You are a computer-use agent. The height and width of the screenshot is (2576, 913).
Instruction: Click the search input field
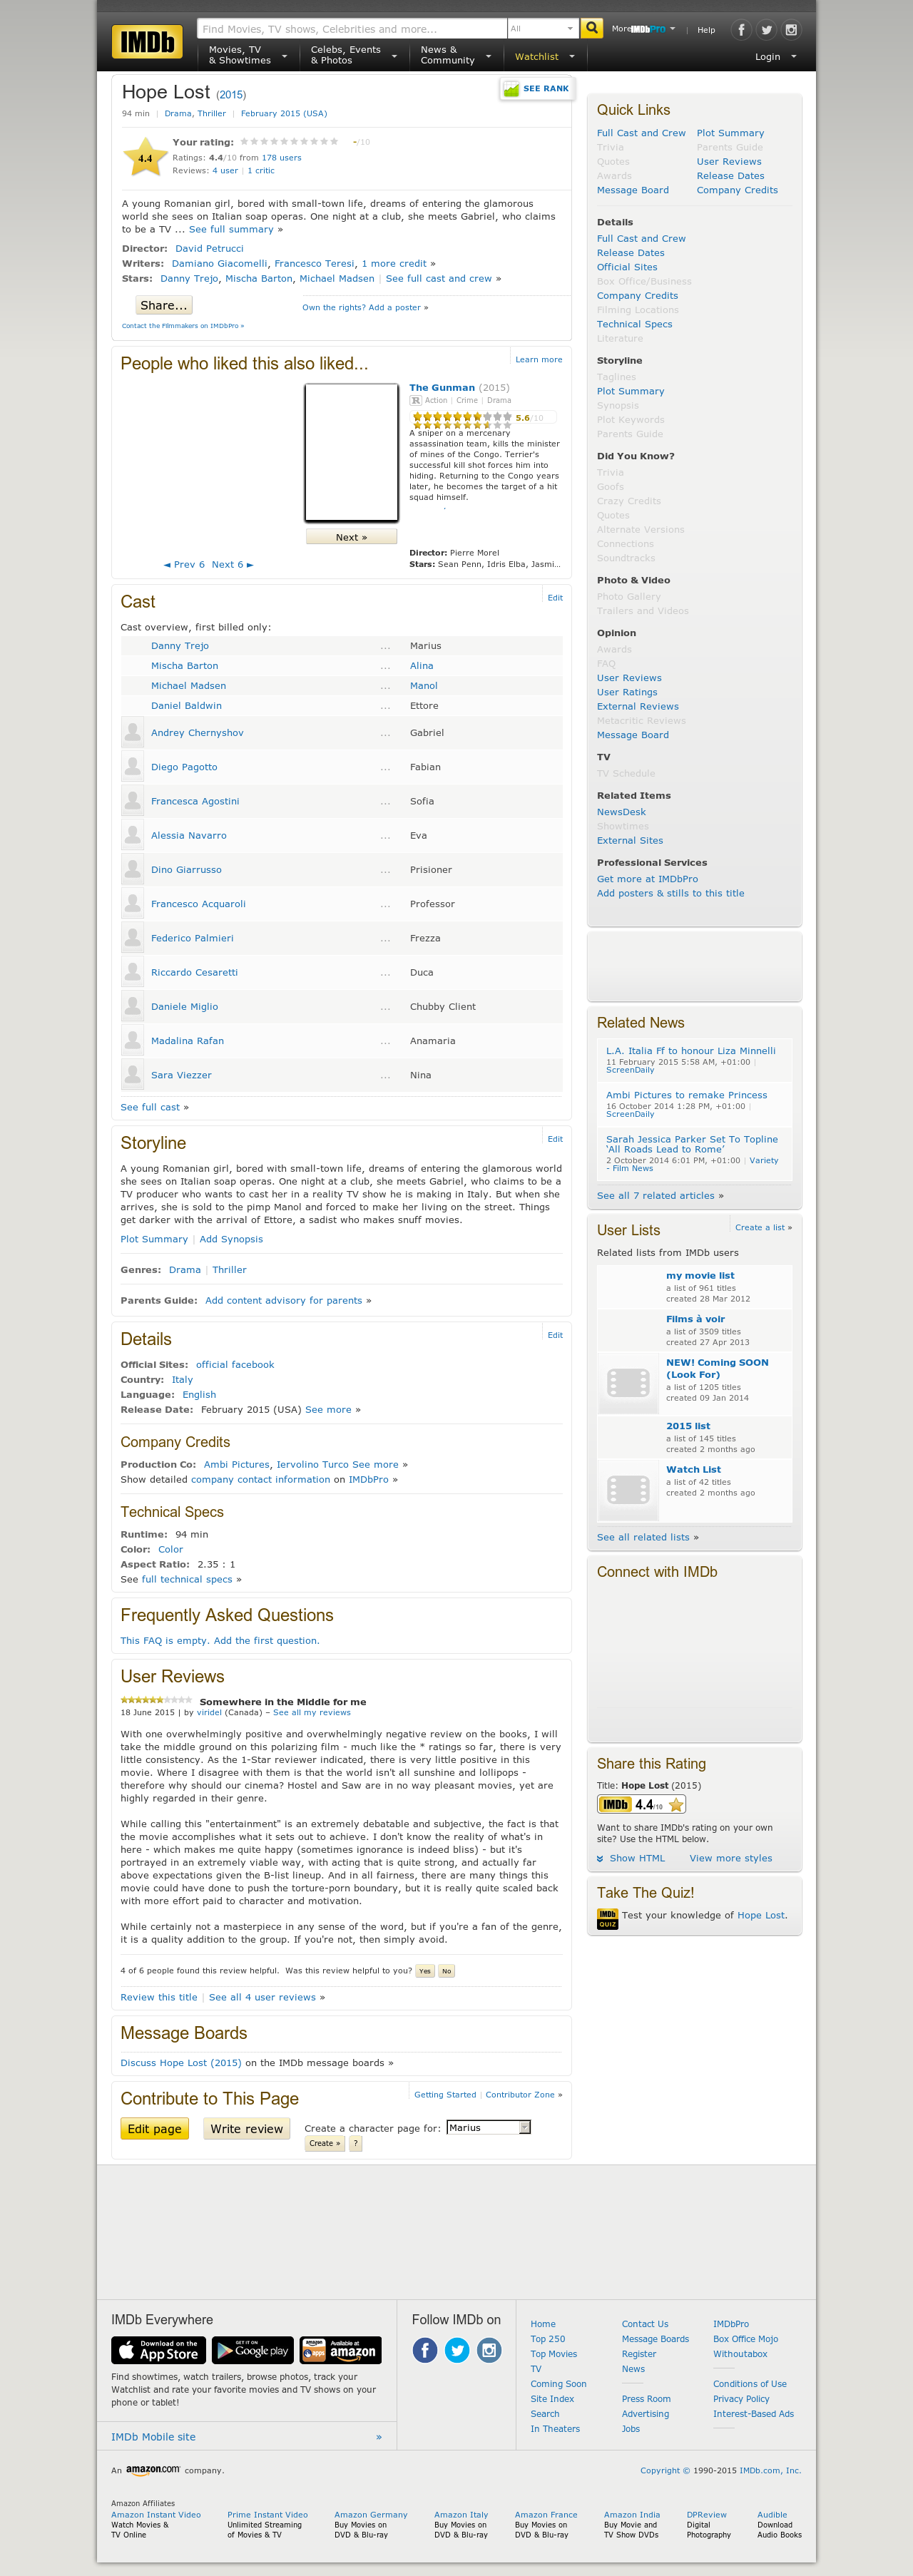click(352, 28)
